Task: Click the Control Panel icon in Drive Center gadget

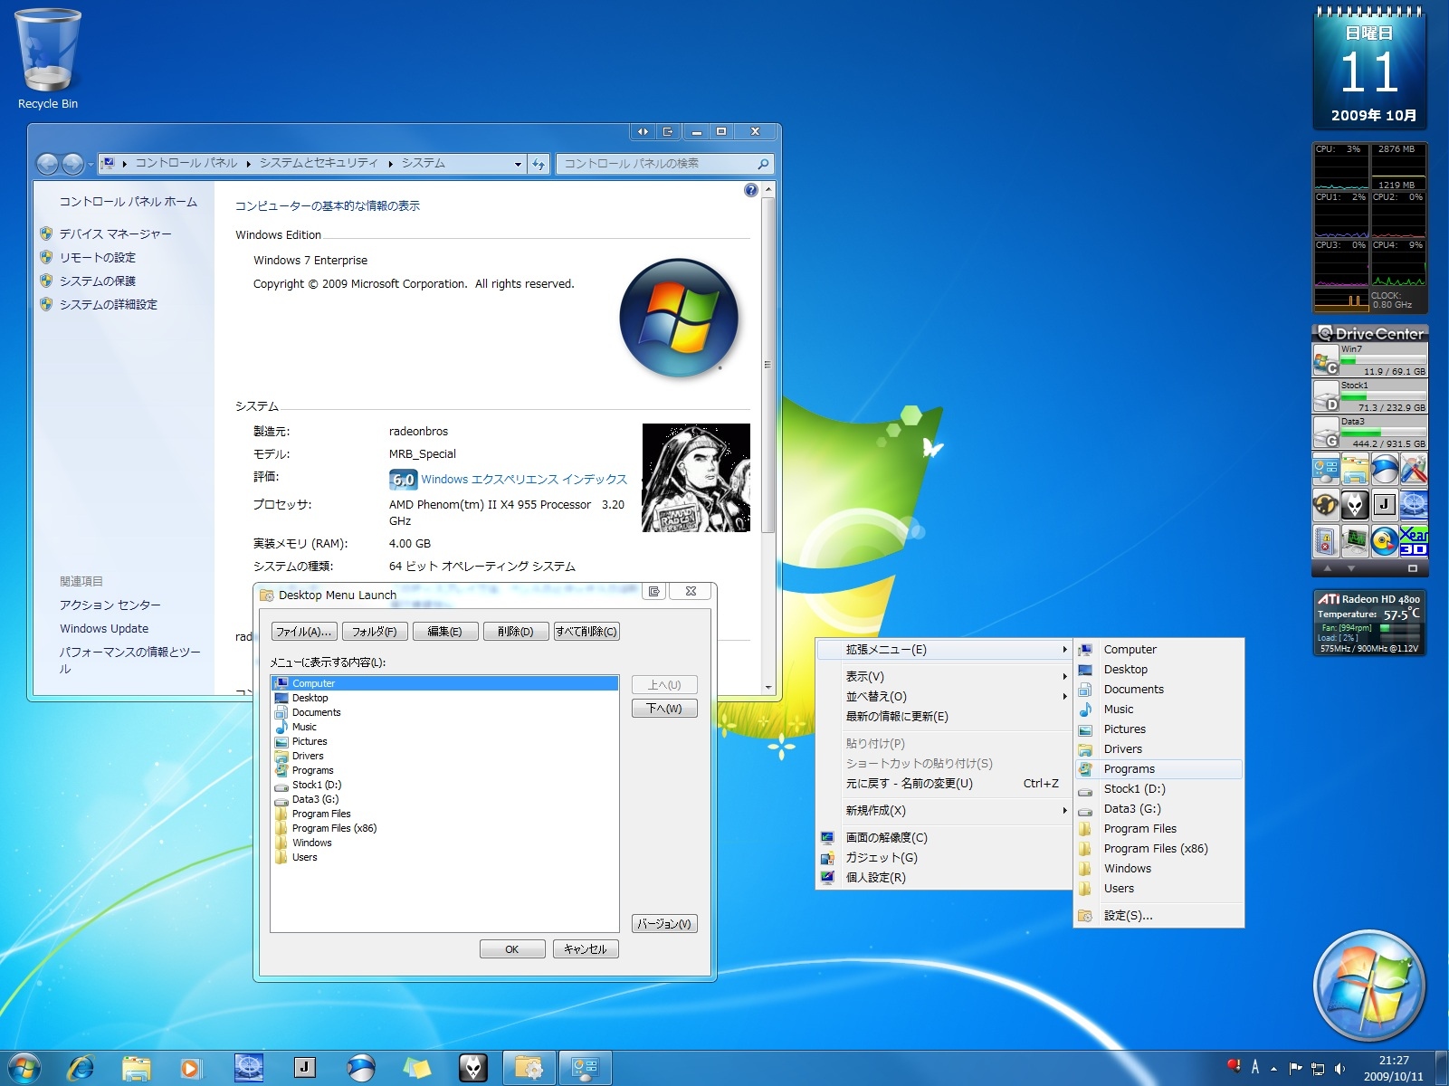Action: [1326, 469]
